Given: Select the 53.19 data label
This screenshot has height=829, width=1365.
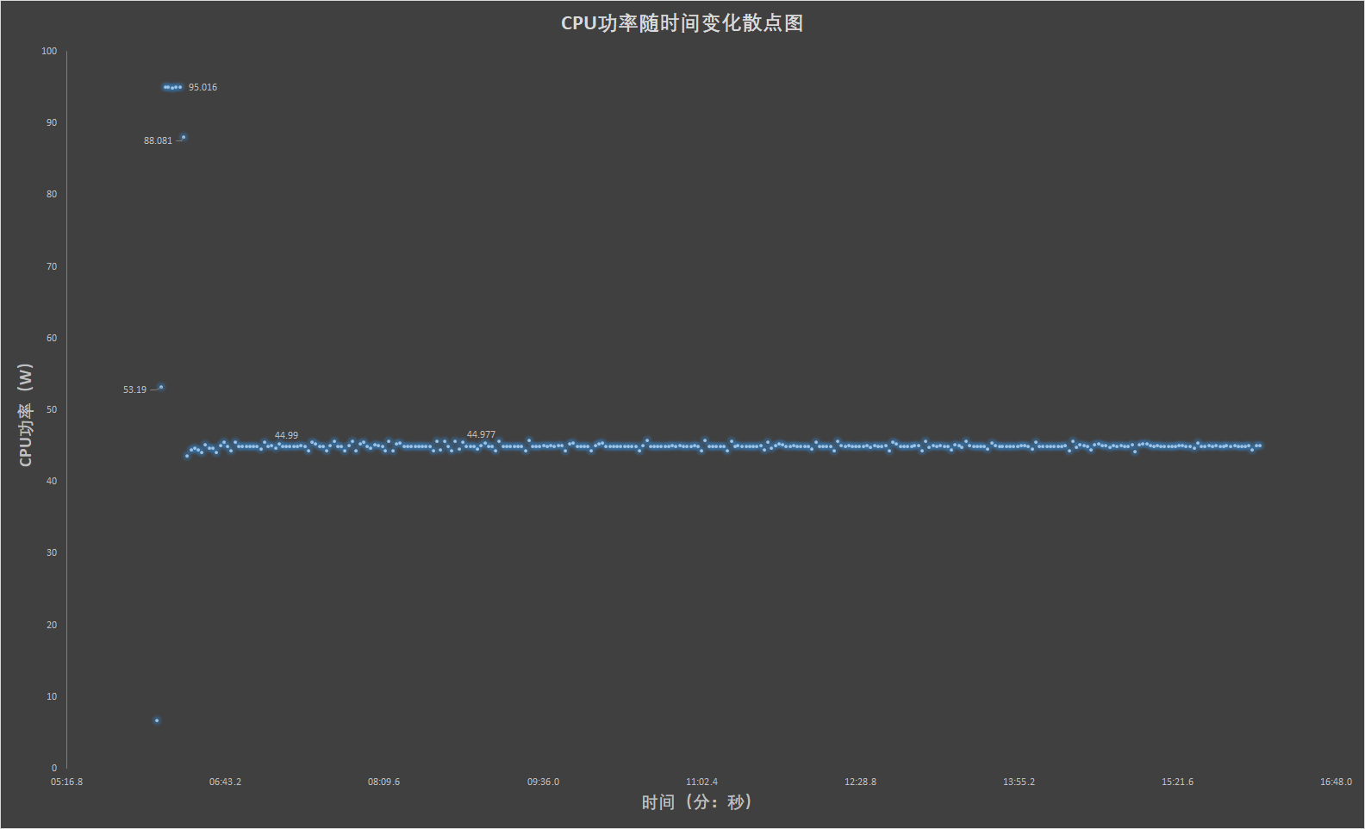Looking at the screenshot, I should tap(134, 390).
